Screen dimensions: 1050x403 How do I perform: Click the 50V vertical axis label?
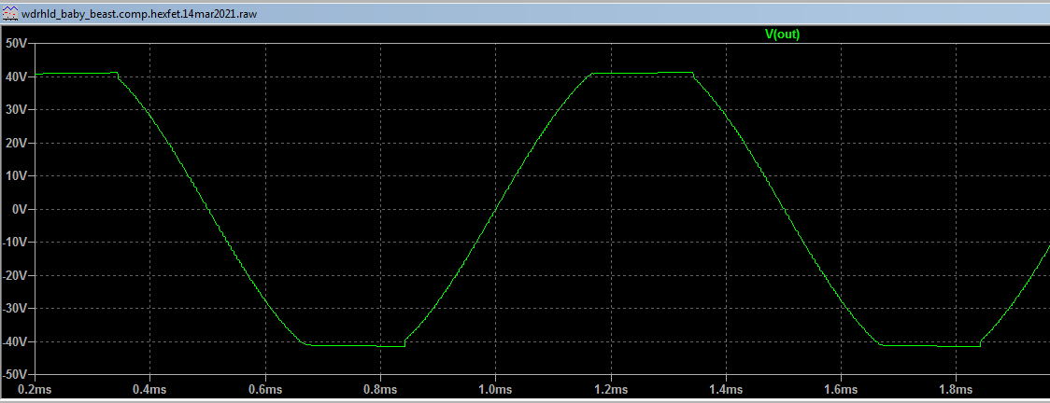tap(15, 44)
